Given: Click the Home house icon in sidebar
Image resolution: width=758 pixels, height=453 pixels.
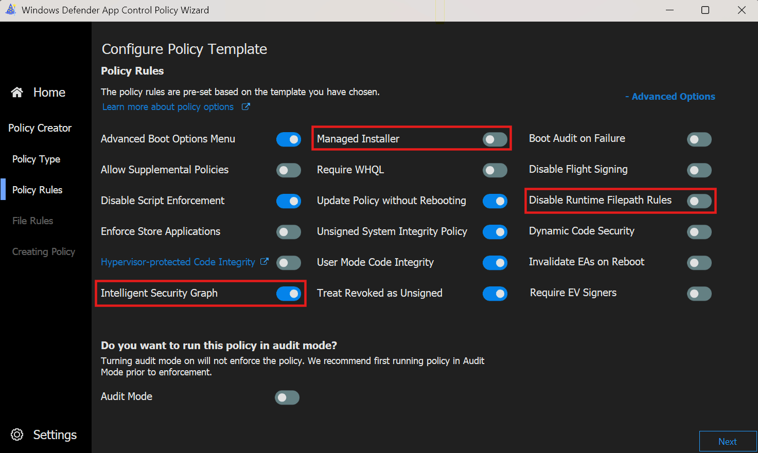Looking at the screenshot, I should click(x=17, y=93).
